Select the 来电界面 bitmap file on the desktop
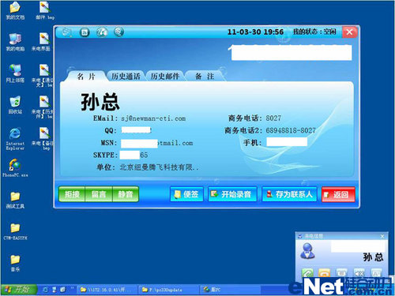395x296 pixels. click(42, 43)
